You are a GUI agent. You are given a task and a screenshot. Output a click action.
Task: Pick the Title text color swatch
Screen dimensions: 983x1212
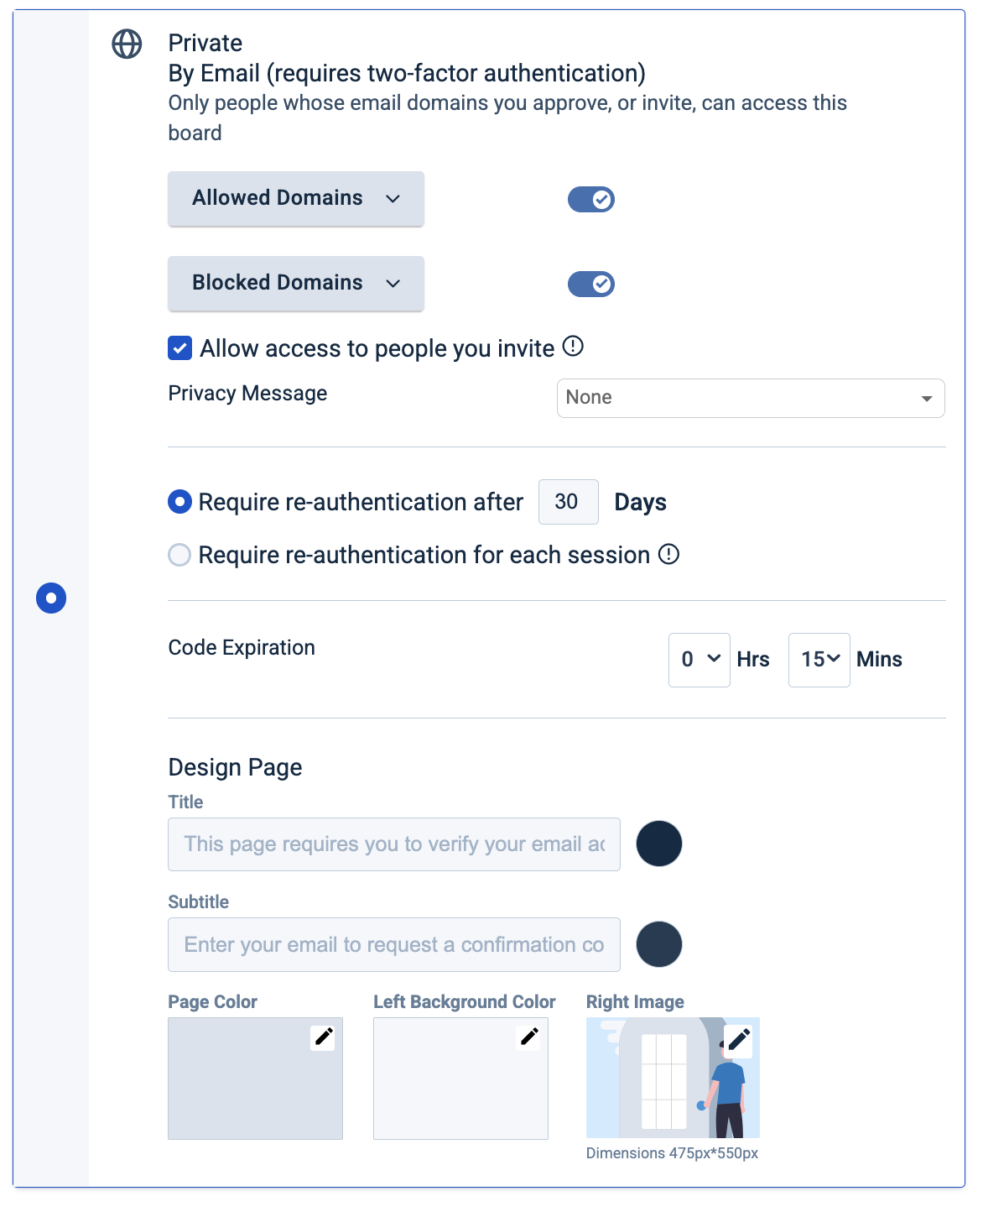pyautogui.click(x=659, y=844)
